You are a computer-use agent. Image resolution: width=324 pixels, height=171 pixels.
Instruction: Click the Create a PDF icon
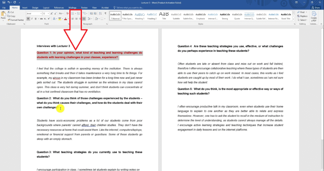[x=314, y=16]
